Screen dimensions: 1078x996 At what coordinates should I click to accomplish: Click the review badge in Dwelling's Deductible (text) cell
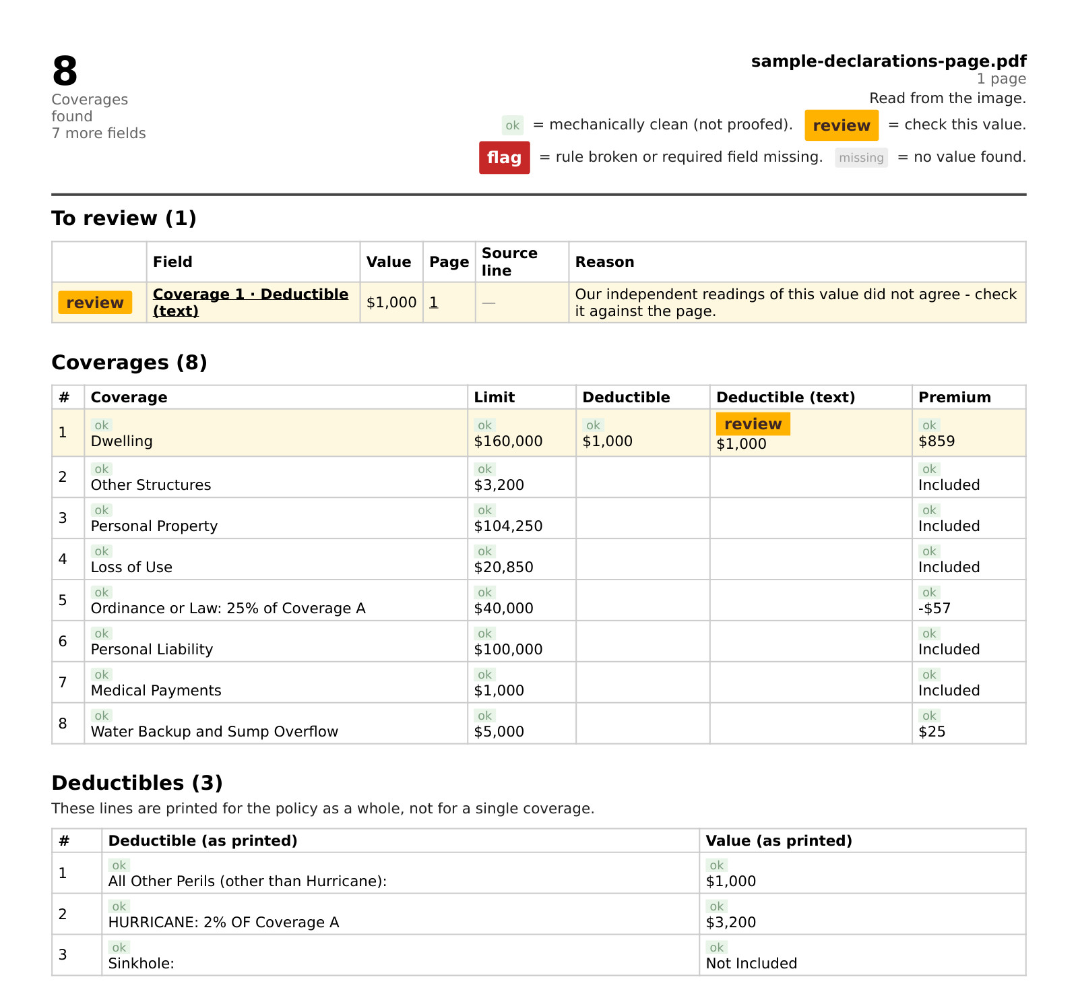pos(753,424)
